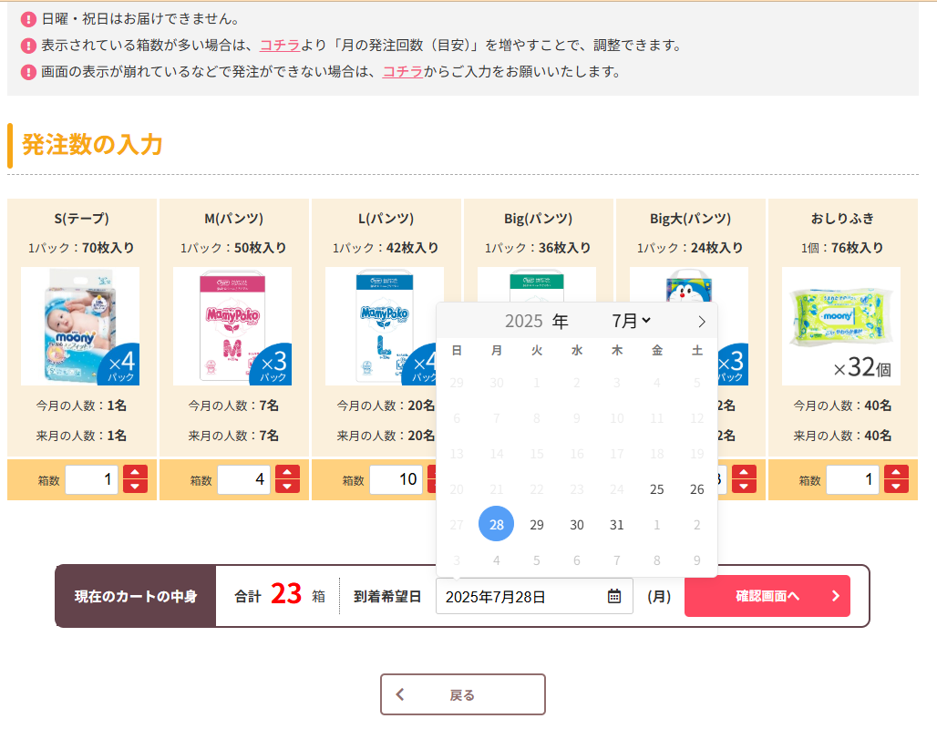Click the moony wipes product image
The image size is (937, 729).
pos(841,326)
